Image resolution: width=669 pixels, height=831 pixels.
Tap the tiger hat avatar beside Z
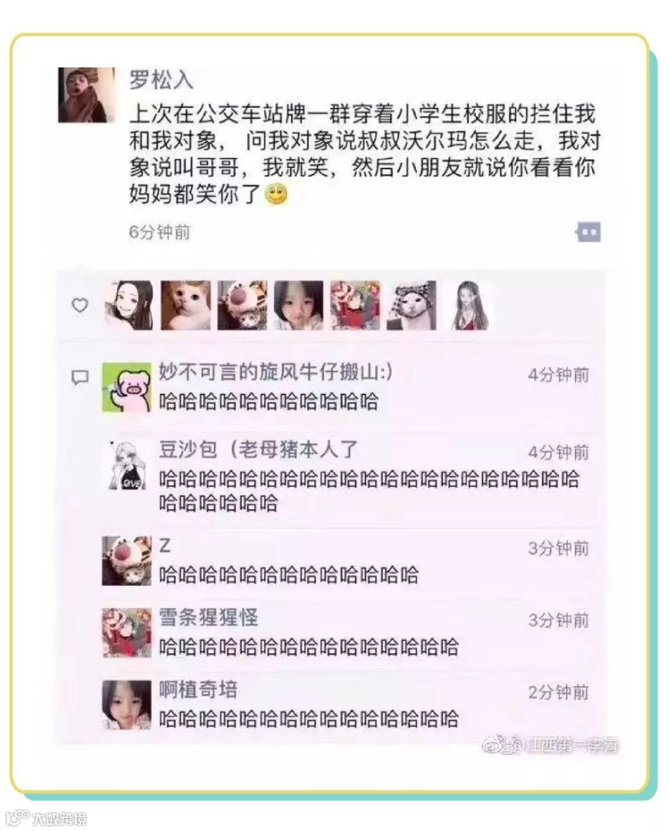tap(126, 561)
